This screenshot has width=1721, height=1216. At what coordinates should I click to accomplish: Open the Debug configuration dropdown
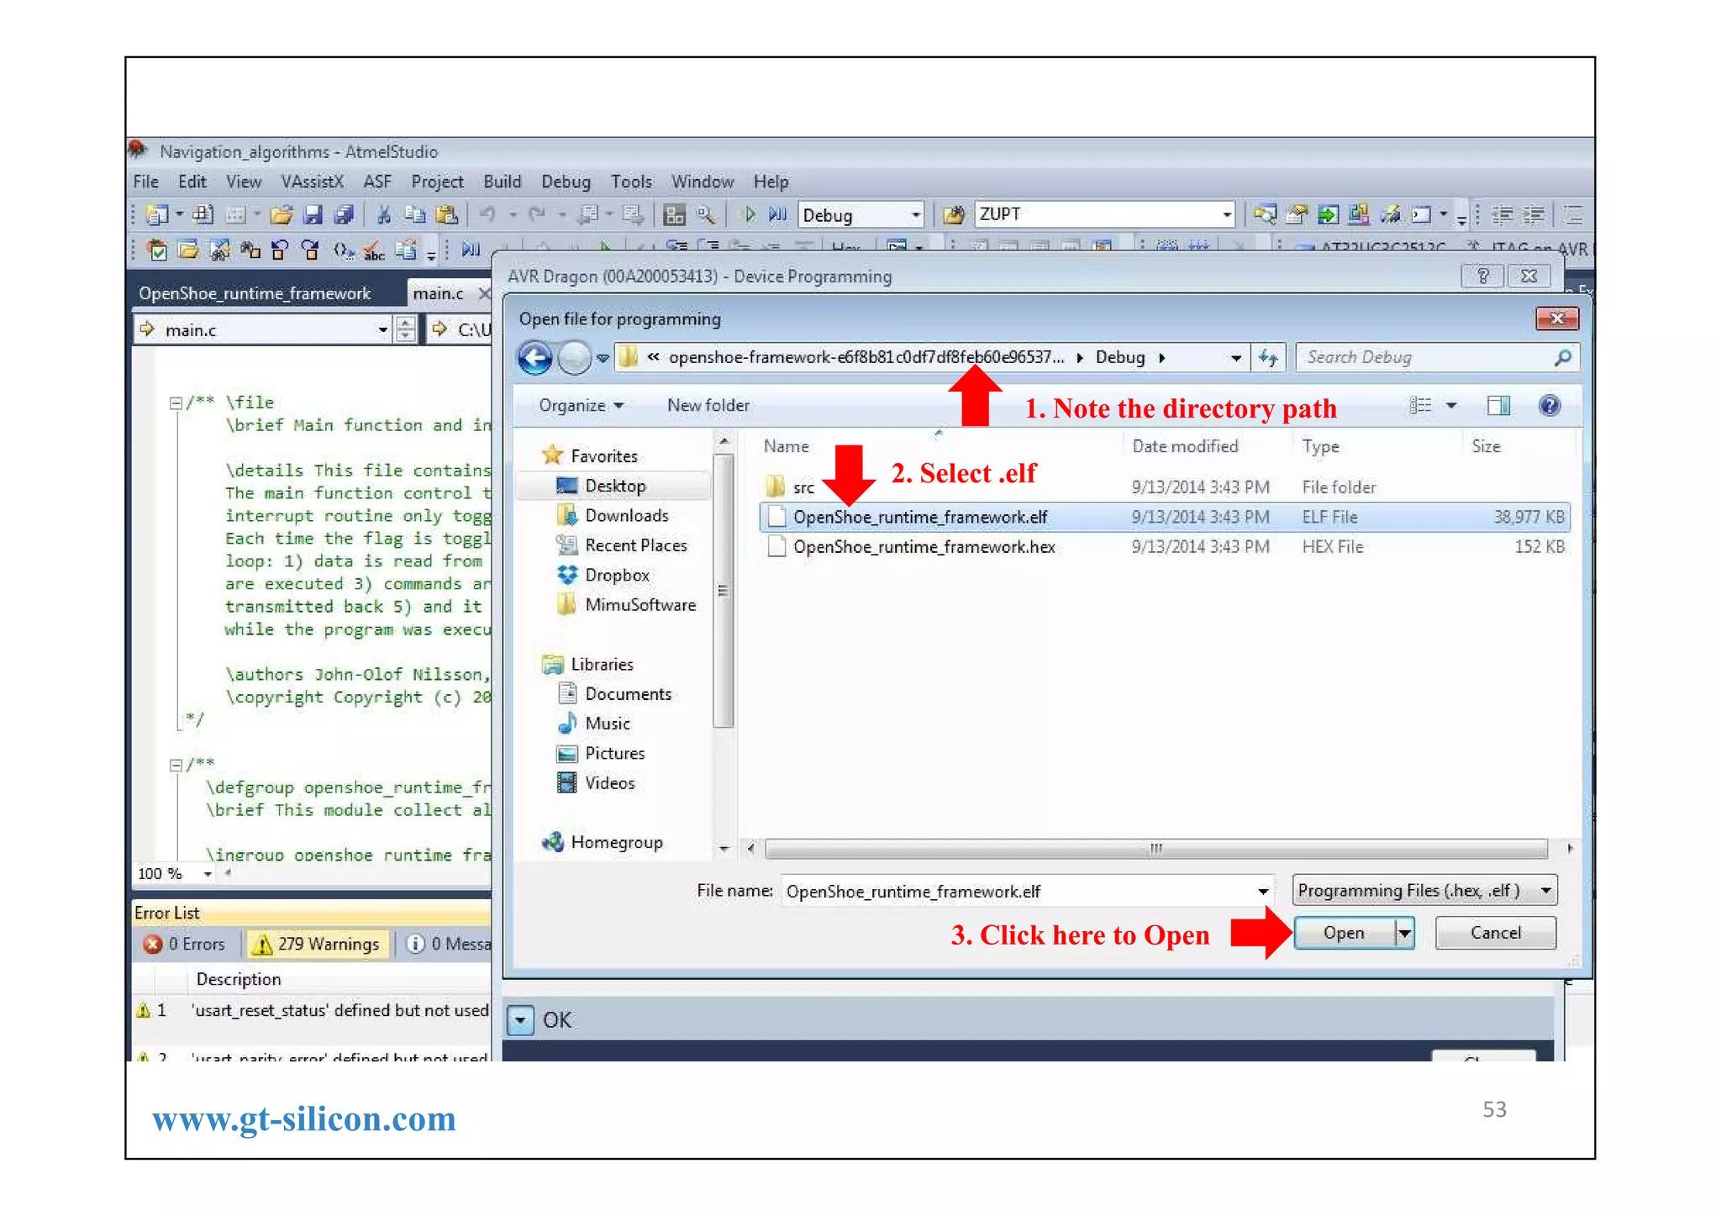pos(915,215)
